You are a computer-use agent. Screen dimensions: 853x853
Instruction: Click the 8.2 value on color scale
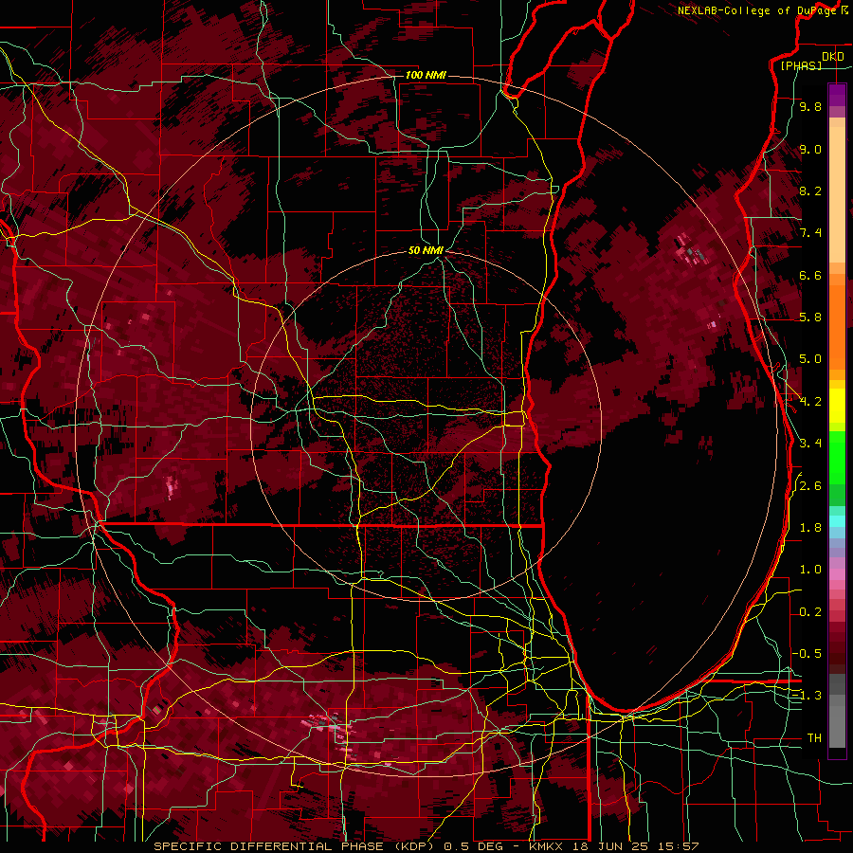click(810, 191)
